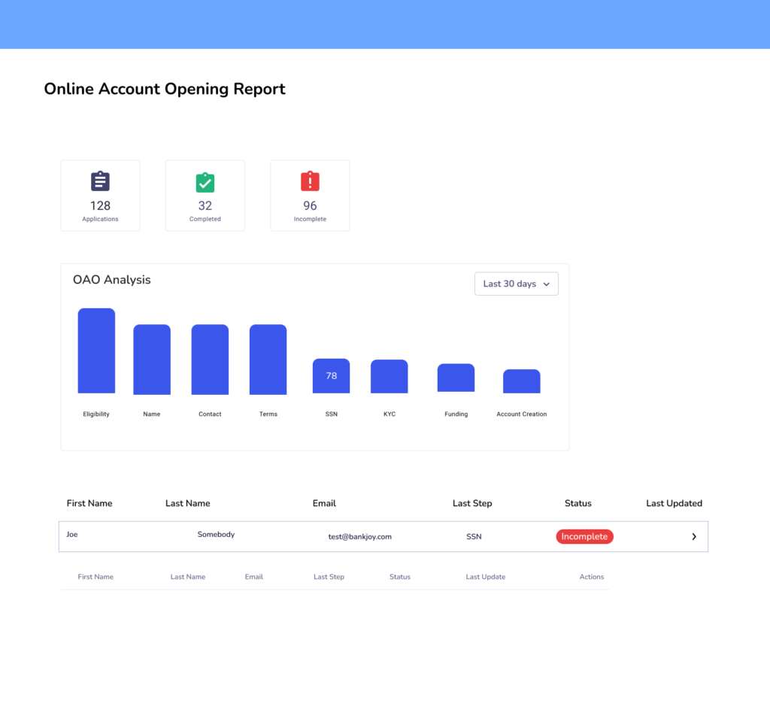
Task: Click the Actions column header
Action: 591,577
